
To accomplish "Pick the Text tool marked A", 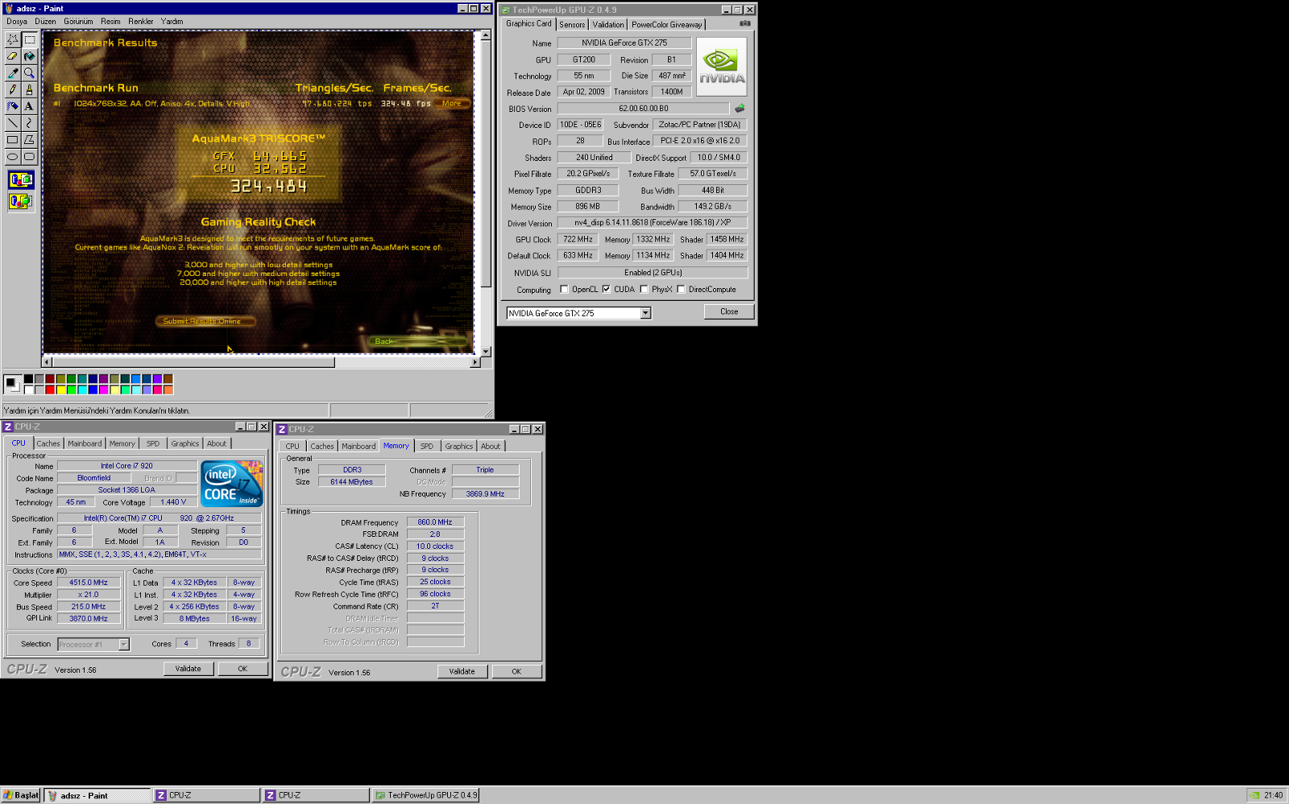I will 30,106.
